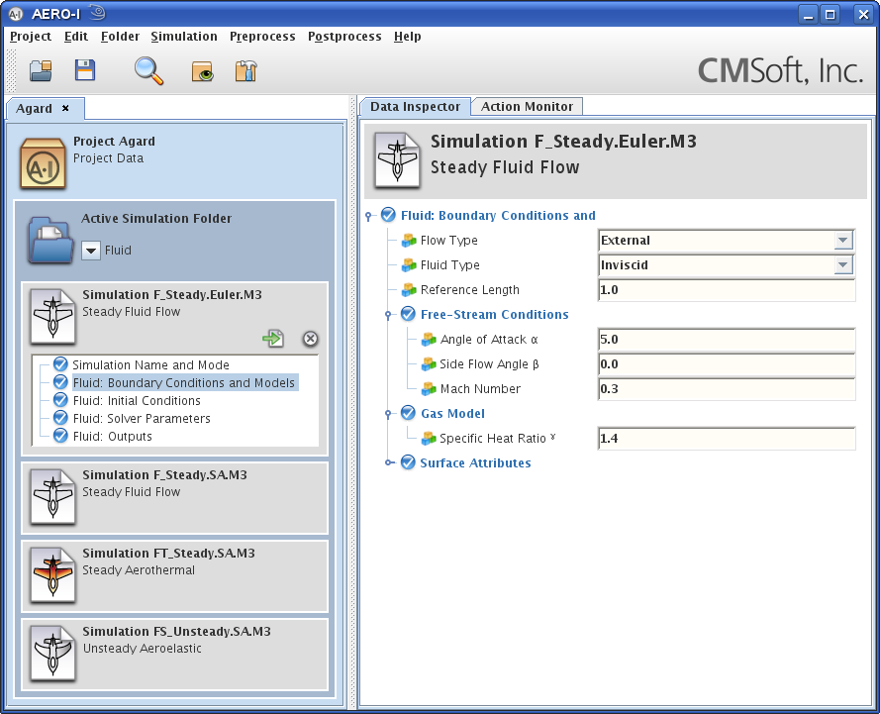Click the Flow Type parameter cubes icon
Image resolution: width=880 pixels, height=714 pixels.
point(409,241)
